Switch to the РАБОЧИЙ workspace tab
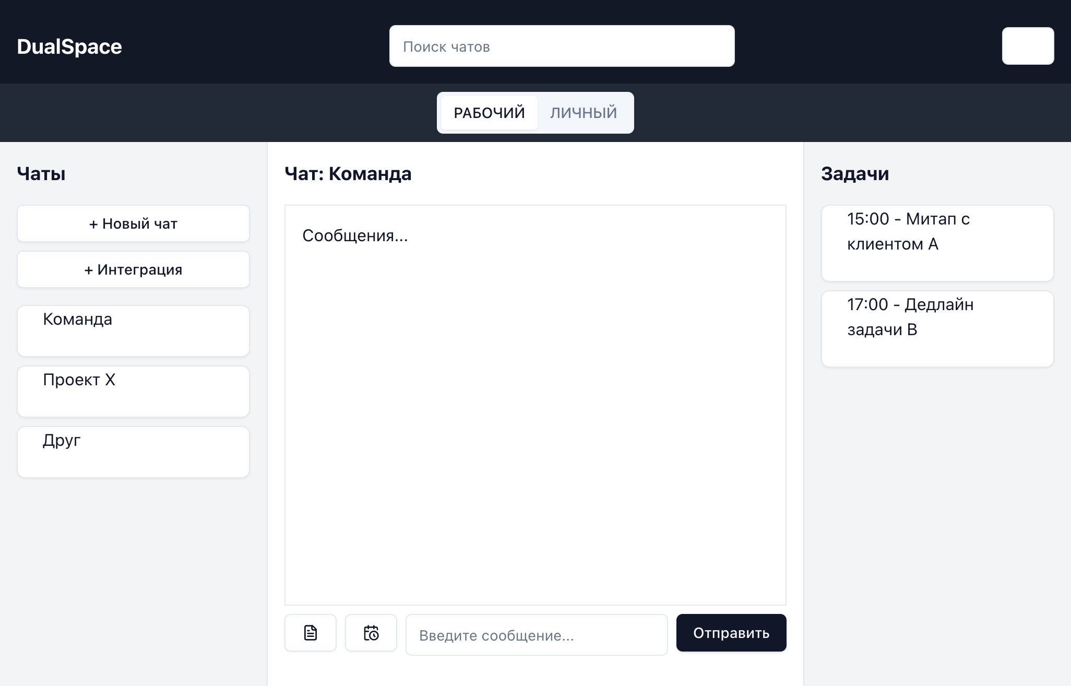Image resolution: width=1071 pixels, height=686 pixels. point(489,113)
